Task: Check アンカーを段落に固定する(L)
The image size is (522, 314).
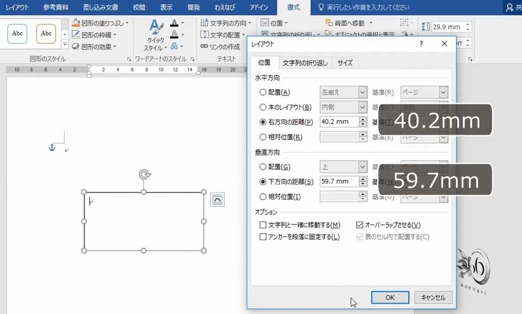Action: click(x=263, y=237)
